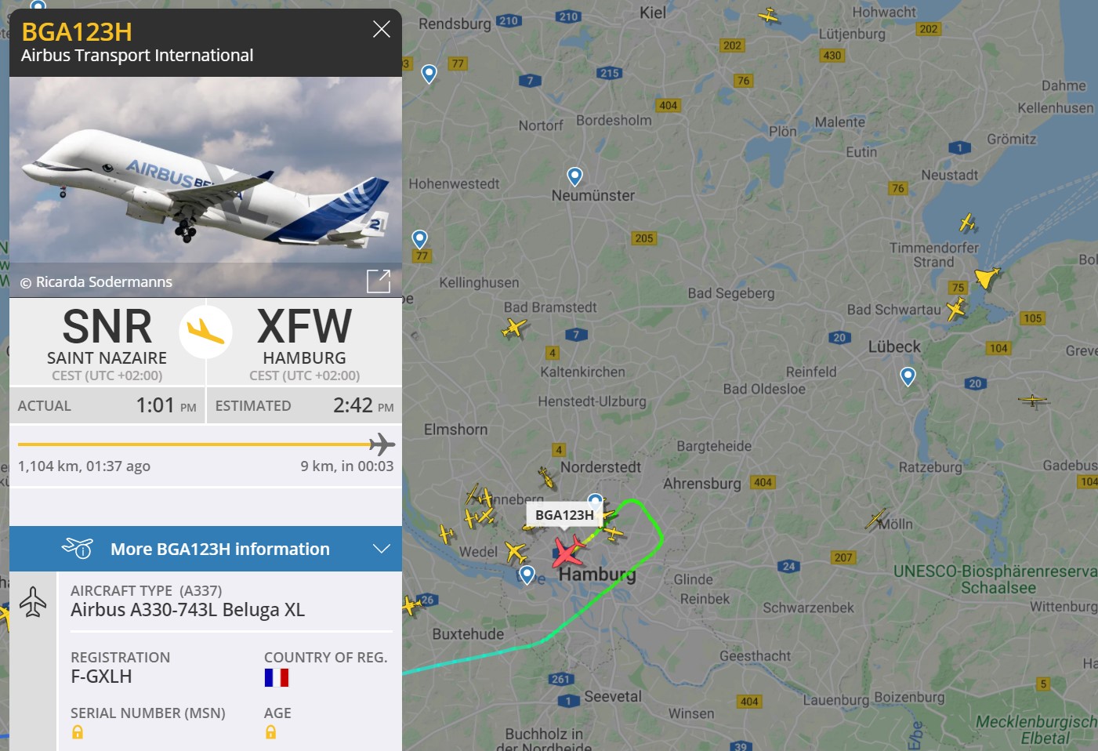Click the locked age padlock icon
Viewport: 1098px width, 751px height.
(x=270, y=732)
